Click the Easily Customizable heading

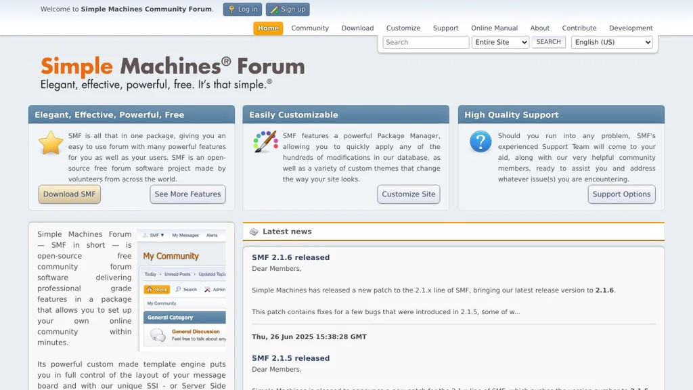click(x=294, y=115)
